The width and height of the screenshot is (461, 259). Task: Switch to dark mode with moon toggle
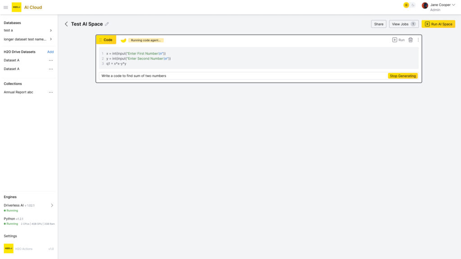click(x=412, y=5)
